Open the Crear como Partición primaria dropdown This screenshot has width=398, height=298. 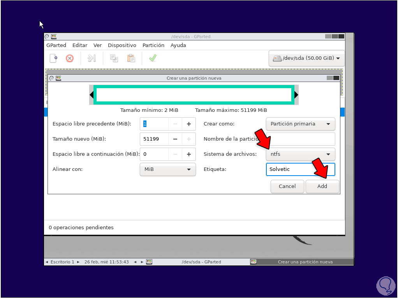coord(301,124)
